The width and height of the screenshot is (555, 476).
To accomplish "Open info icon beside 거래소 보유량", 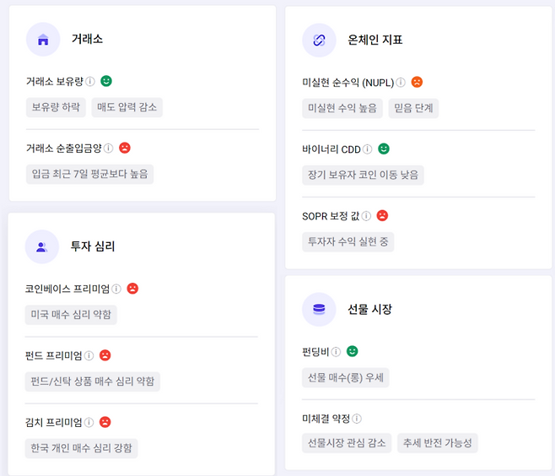I will [90, 82].
